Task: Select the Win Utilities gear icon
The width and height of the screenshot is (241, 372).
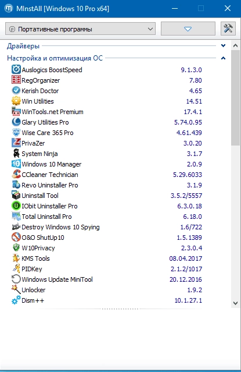Action: point(16,101)
